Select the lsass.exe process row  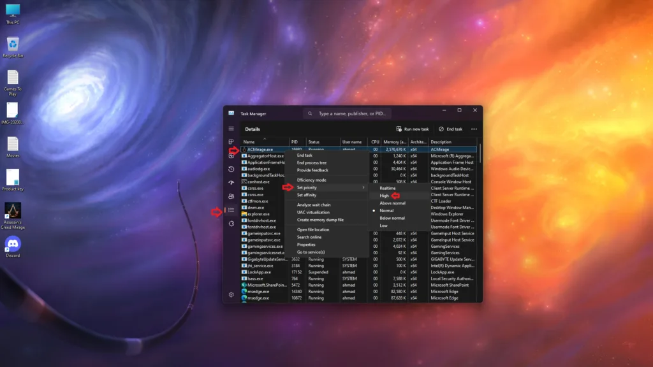click(x=359, y=279)
